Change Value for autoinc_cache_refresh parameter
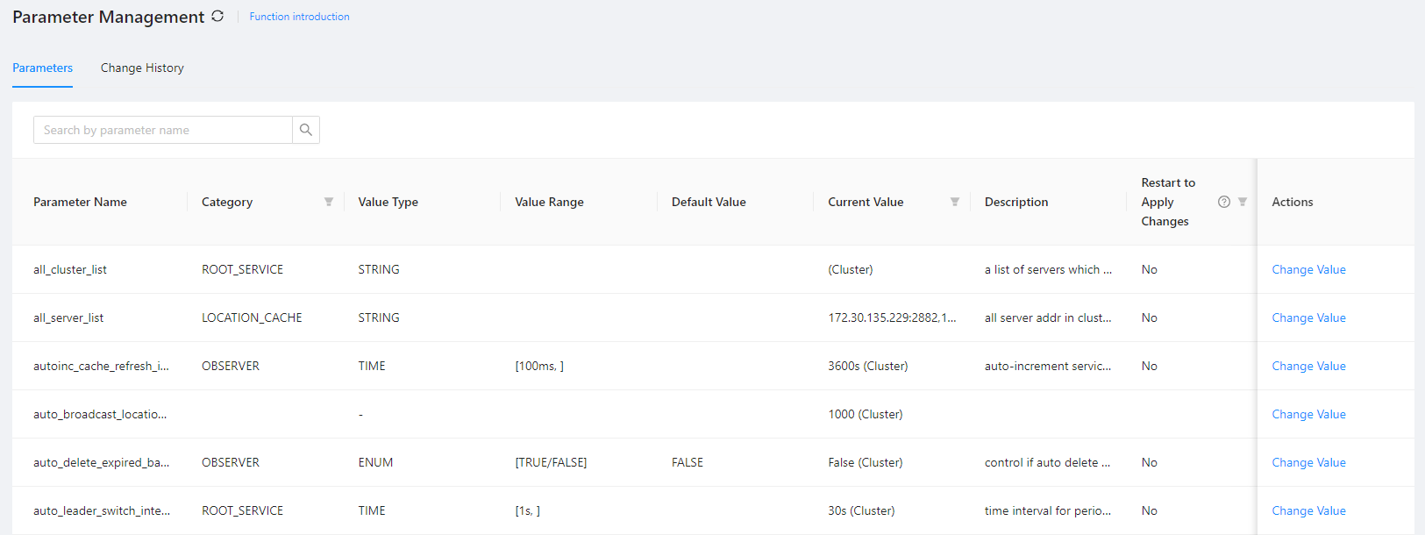1425x535 pixels. pos(1308,366)
